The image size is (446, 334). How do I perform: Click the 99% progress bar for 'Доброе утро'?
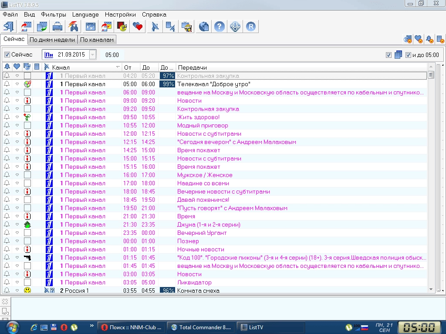[167, 84]
